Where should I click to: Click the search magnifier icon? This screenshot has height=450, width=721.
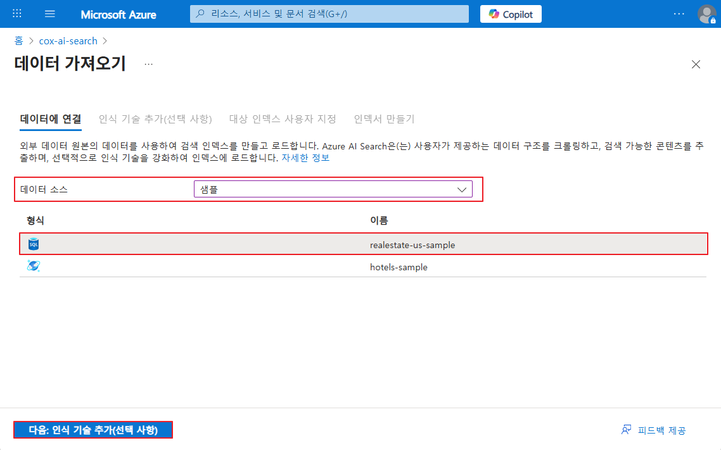[200, 14]
